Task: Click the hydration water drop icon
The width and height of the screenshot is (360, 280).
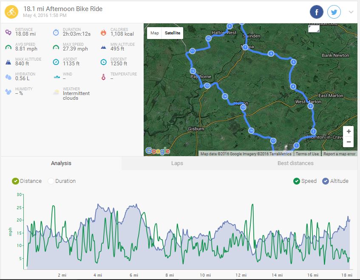Action: (9, 77)
